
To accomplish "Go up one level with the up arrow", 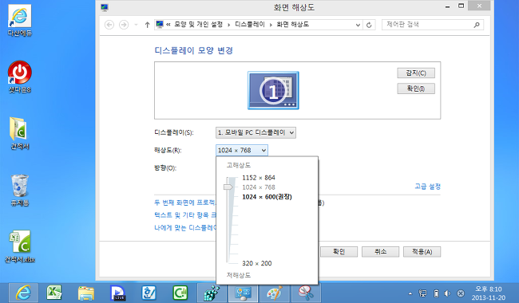I will [147, 25].
